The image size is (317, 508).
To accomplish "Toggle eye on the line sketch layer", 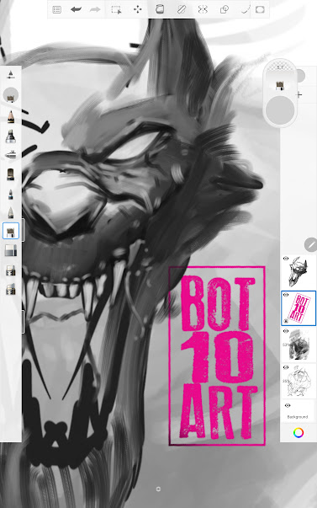I will (x=286, y=367).
